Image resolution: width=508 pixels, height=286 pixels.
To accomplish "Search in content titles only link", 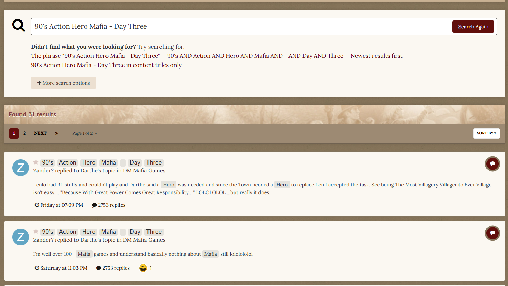I will 106,65.
